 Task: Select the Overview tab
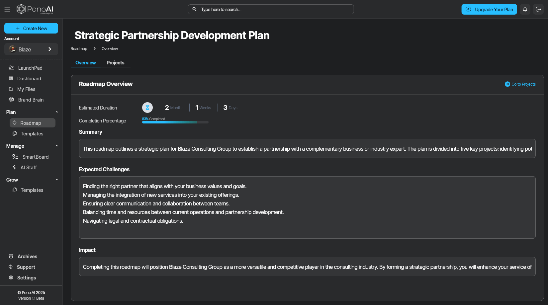pos(85,63)
